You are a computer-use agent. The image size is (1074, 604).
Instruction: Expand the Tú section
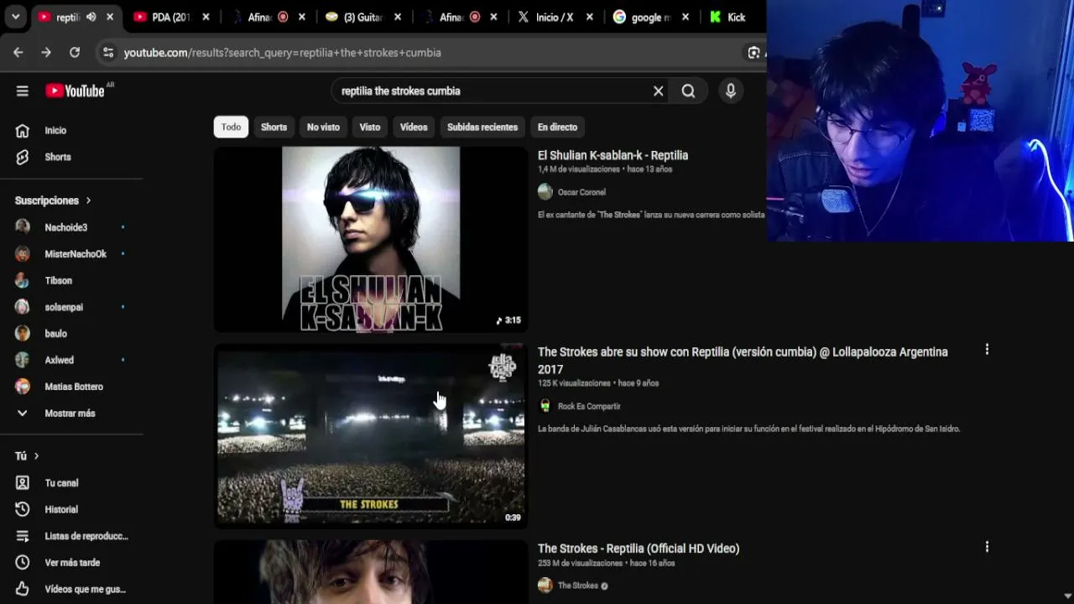coord(27,456)
